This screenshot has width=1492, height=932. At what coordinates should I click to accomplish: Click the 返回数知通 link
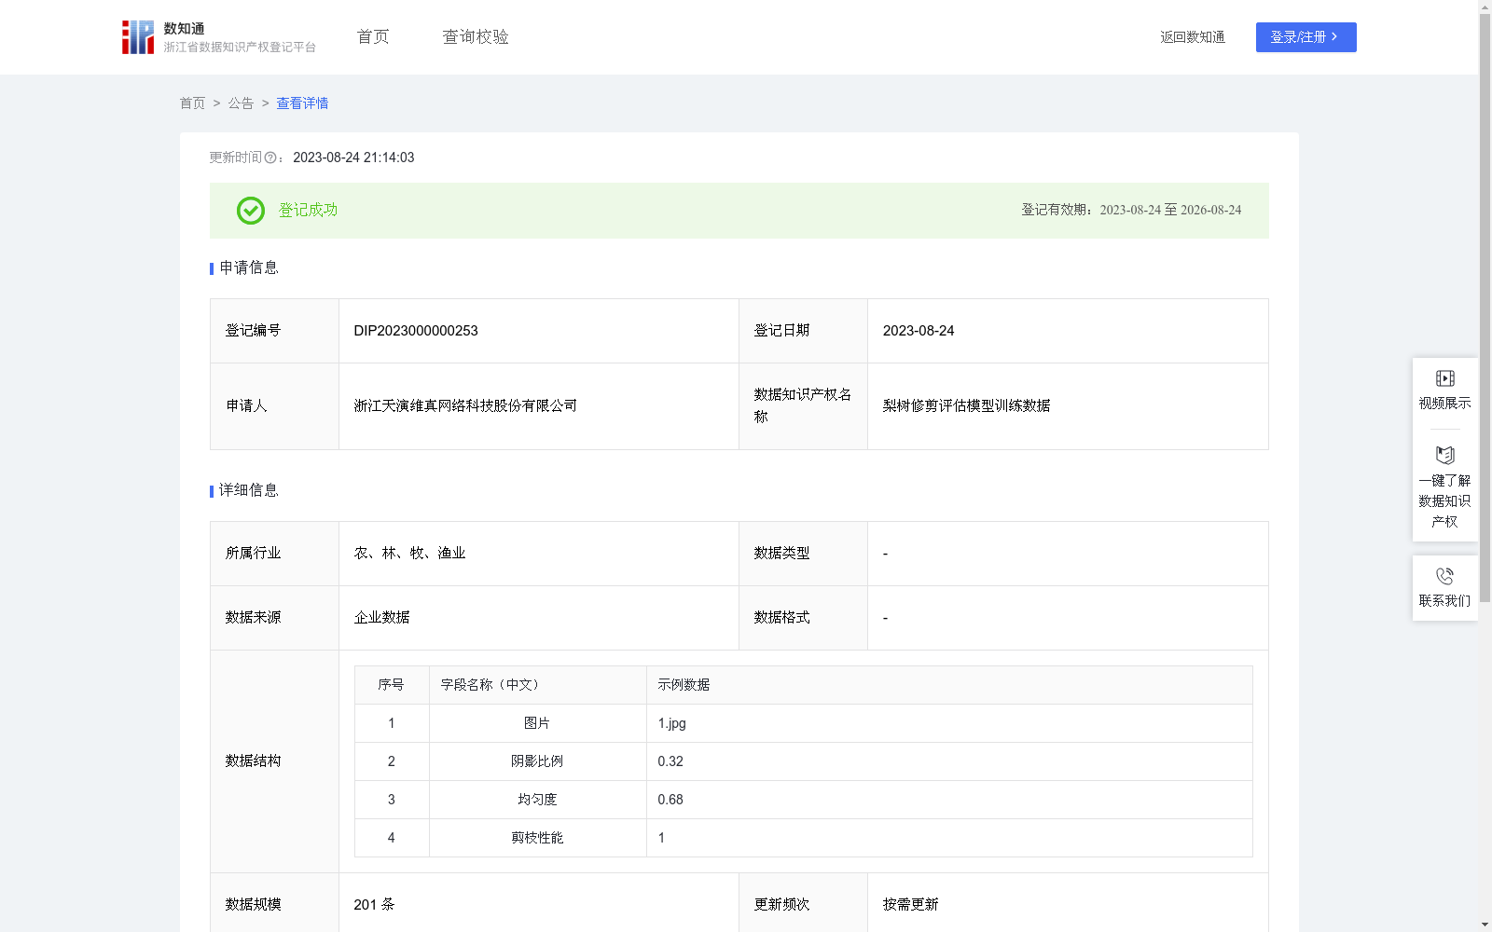tap(1193, 37)
